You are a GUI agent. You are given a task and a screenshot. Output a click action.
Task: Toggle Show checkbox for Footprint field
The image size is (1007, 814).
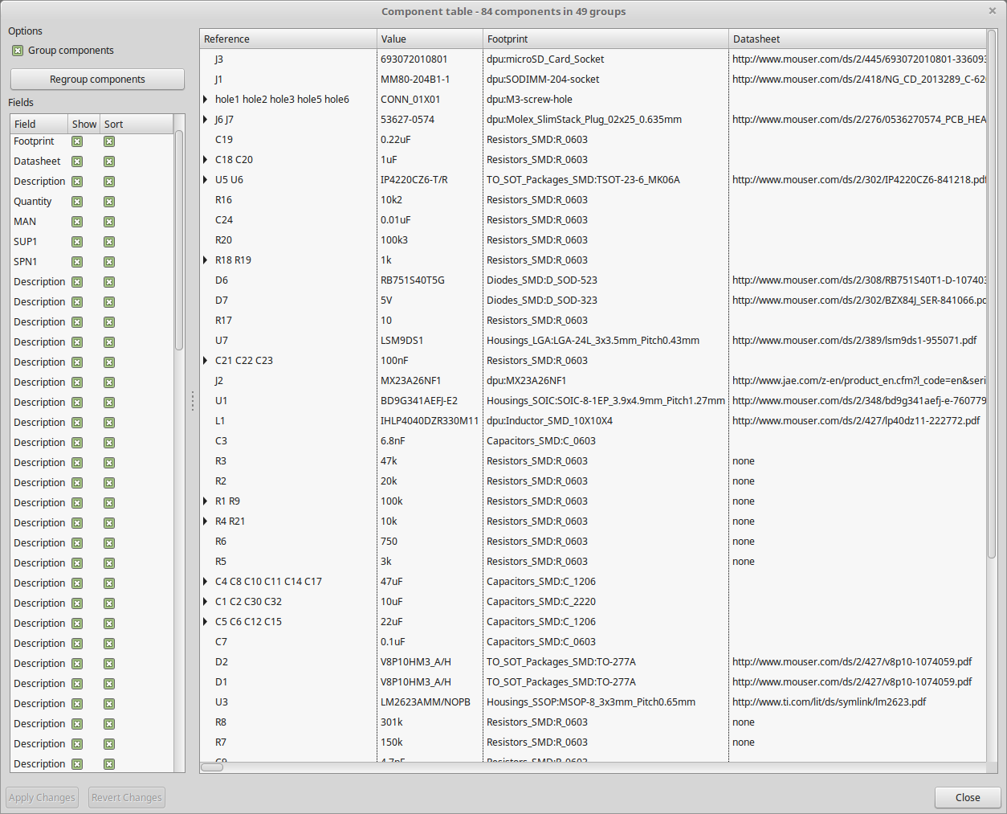coord(77,141)
